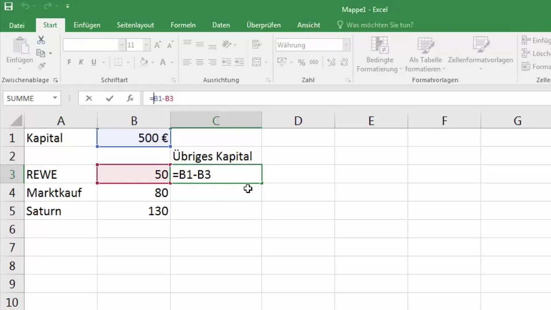Viewport: 551px width, 310px height.
Task: Click the wrap text icon
Action: tap(257, 44)
